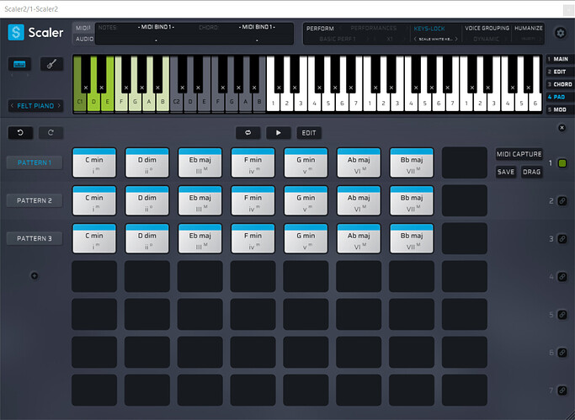Switch to the 2 EDIT tab
The image size is (575, 420).
coord(560,72)
